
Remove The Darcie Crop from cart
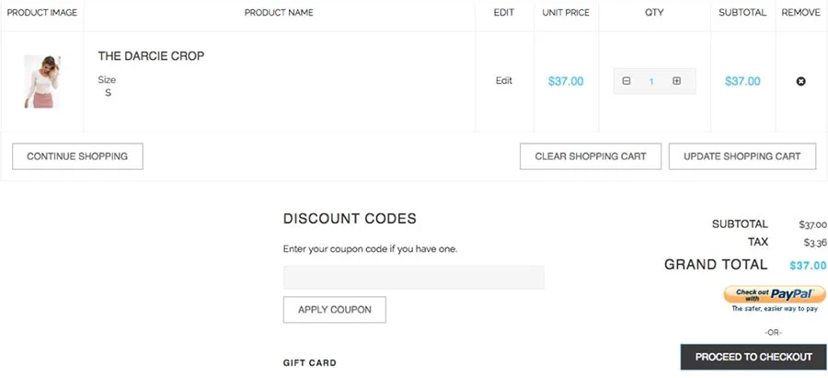pyautogui.click(x=800, y=81)
